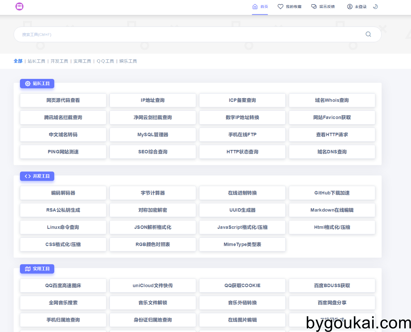Focus the 搜索工具 search field
The image size is (411, 332).
pyautogui.click(x=197, y=34)
